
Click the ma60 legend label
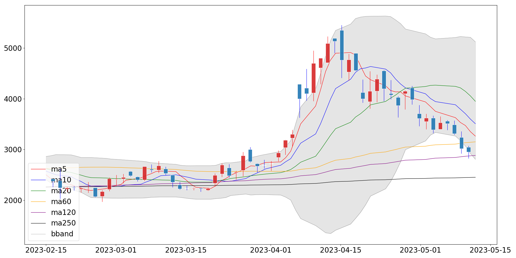(x=61, y=201)
